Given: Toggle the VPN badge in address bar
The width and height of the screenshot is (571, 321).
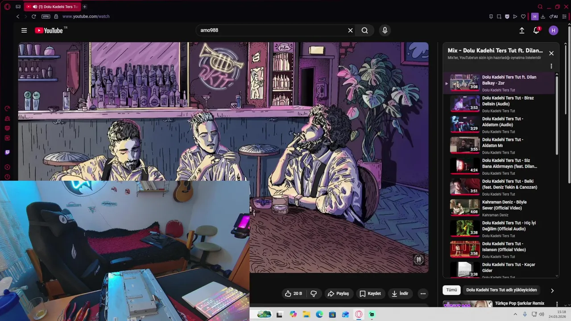Looking at the screenshot, I should click(x=46, y=16).
